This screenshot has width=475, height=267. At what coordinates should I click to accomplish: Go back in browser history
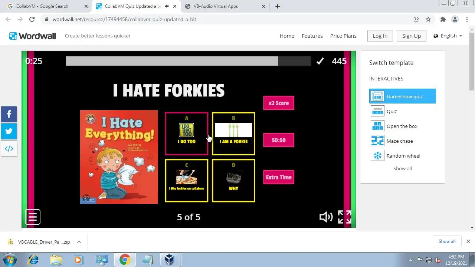pyautogui.click(x=8, y=19)
